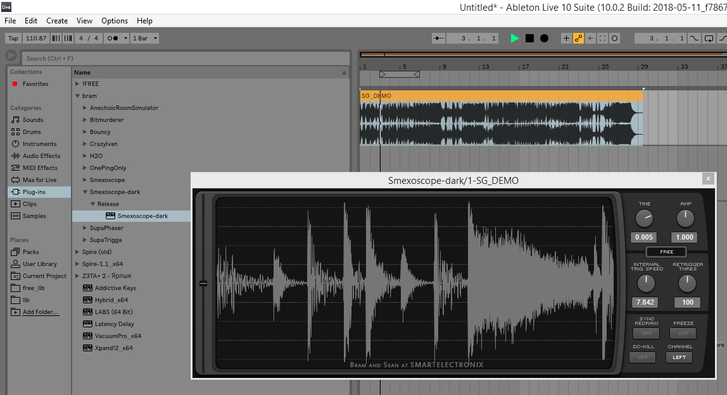Enable MIDI Arrangement Overdub plus button

click(566, 39)
